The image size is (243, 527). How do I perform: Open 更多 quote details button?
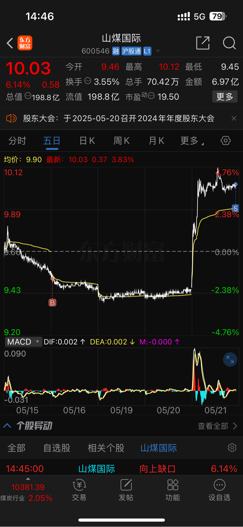tap(225, 96)
